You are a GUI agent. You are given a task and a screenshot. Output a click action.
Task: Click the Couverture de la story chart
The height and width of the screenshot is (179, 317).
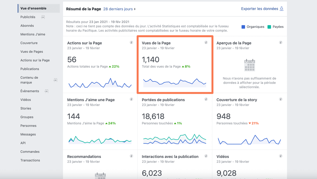(x=249, y=140)
